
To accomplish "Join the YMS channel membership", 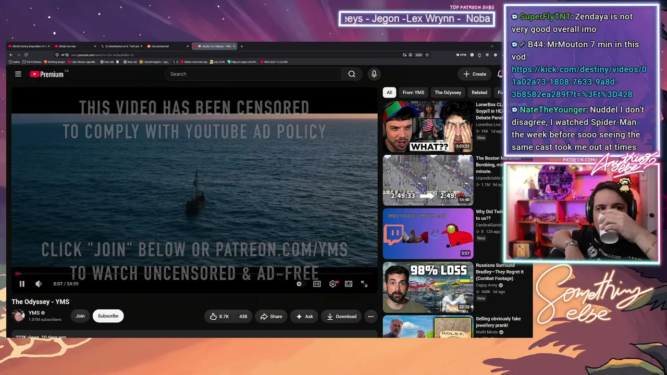I will click(x=80, y=316).
